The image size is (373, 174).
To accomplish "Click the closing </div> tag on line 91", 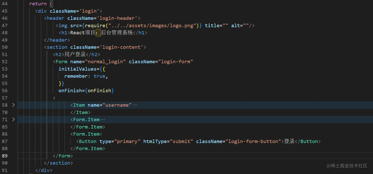I will click(x=44, y=170).
